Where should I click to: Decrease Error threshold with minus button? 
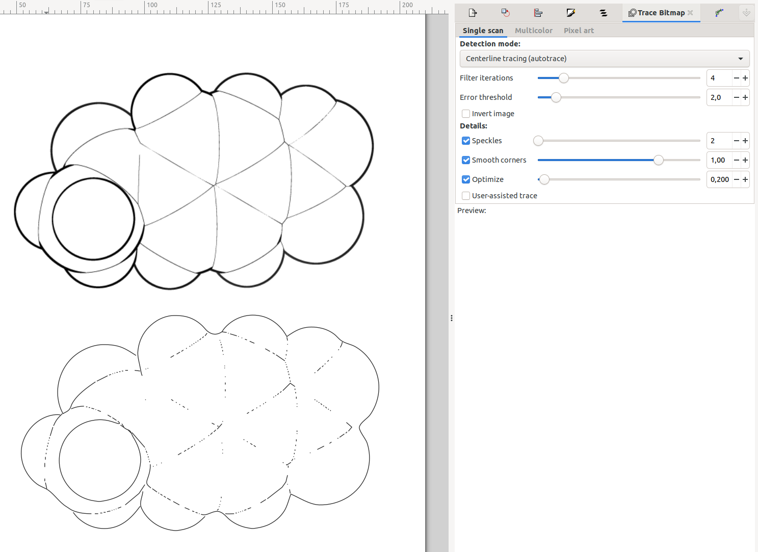click(x=736, y=97)
